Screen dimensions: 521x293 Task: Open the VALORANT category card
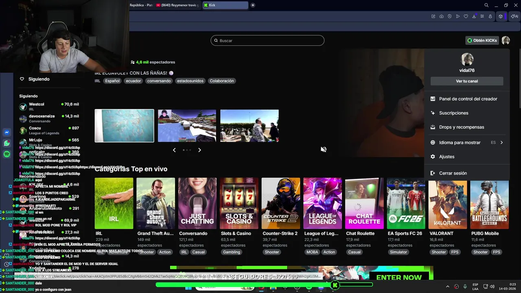pyautogui.click(x=448, y=203)
